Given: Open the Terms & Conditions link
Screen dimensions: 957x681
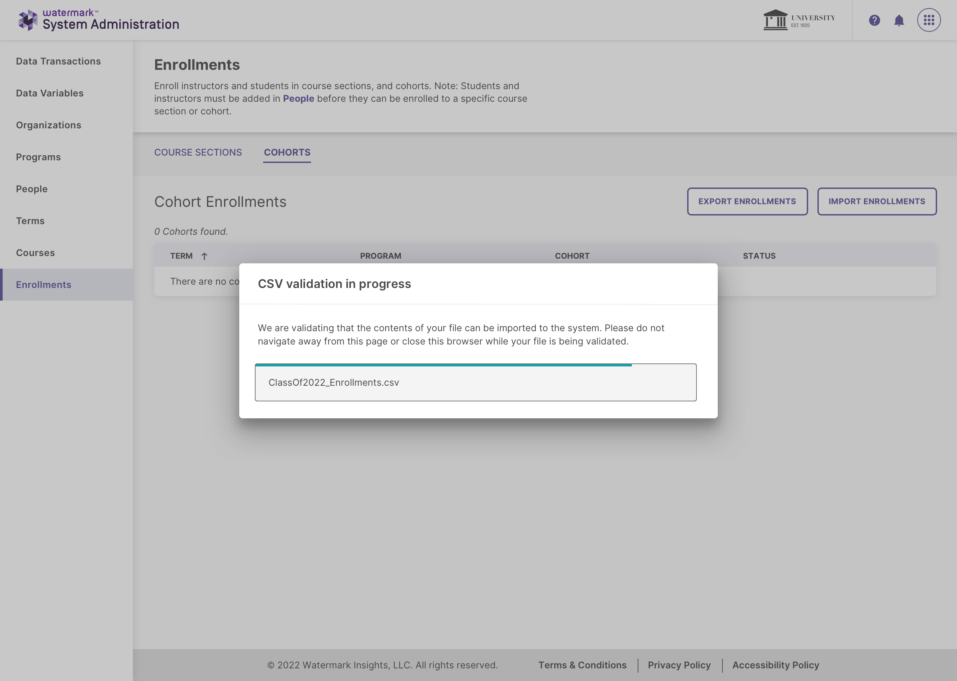Looking at the screenshot, I should [583, 665].
